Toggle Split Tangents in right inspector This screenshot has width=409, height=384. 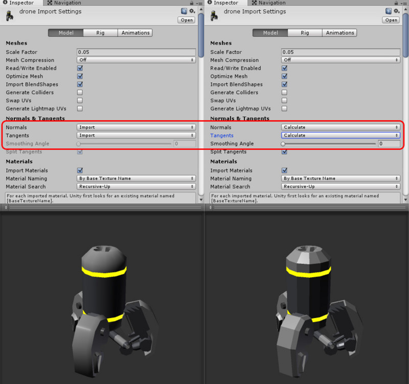[x=285, y=151]
